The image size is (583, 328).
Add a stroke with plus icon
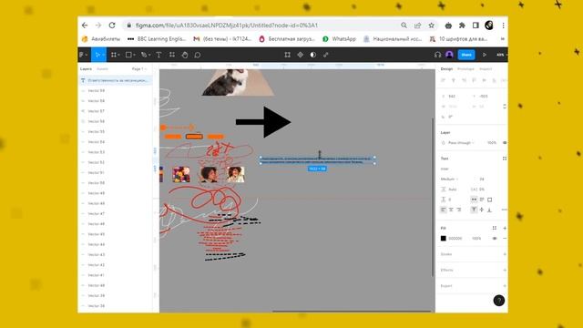pos(505,254)
